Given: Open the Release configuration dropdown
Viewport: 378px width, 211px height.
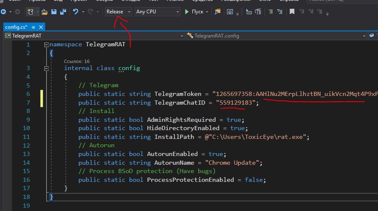Looking at the screenshot, I should (118, 12).
